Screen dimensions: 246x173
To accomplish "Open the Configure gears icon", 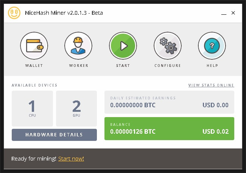I will click(168, 46).
